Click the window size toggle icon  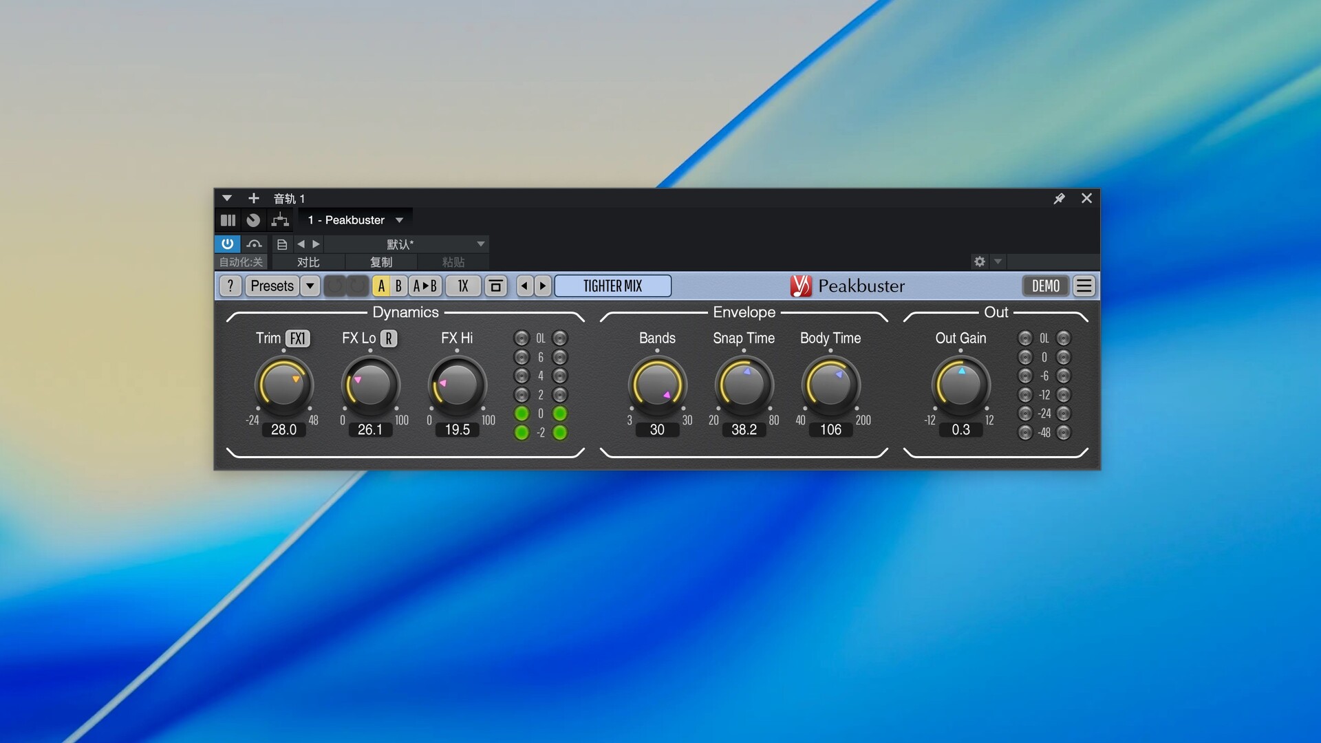click(x=495, y=286)
